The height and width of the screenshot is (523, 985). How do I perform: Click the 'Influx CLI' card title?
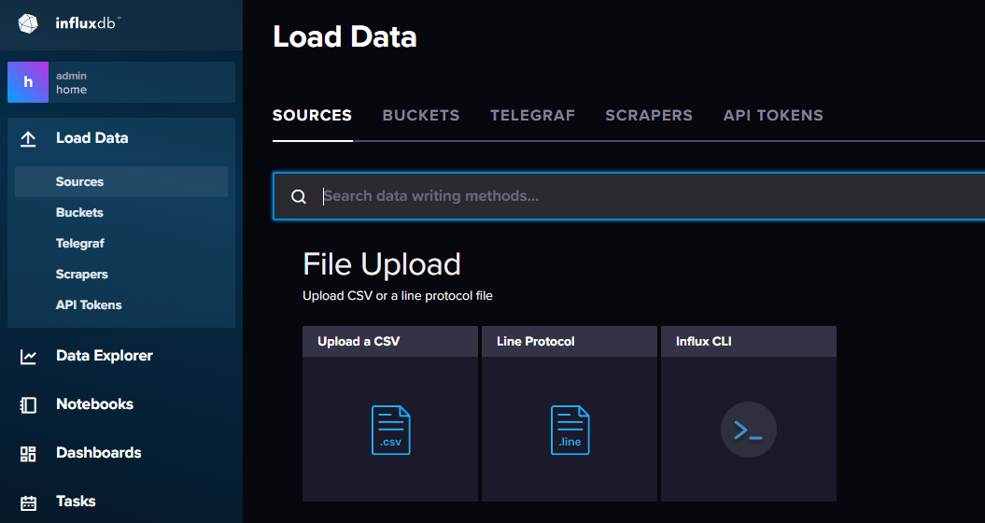click(x=704, y=341)
